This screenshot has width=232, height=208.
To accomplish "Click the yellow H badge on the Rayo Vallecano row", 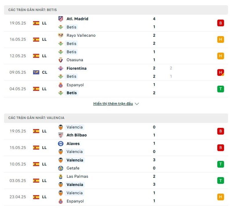I will click(x=220, y=39).
